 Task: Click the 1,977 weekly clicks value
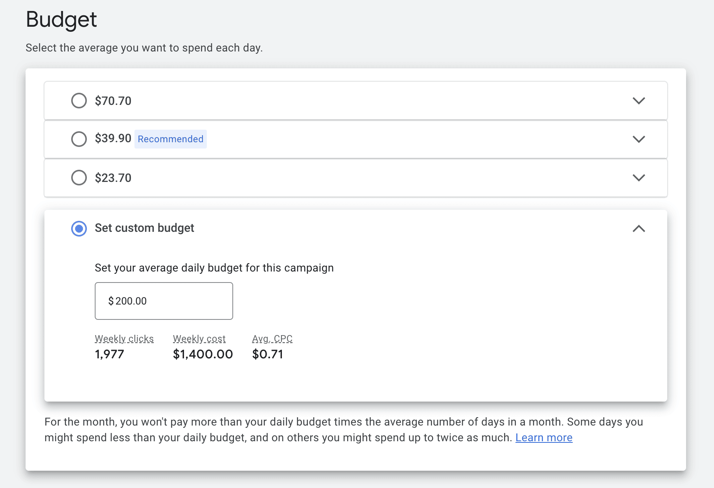(x=109, y=354)
